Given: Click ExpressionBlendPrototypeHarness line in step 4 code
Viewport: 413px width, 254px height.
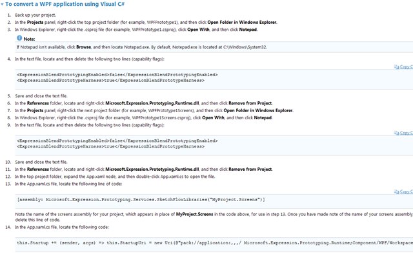Looking at the screenshot, I should point(110,81).
